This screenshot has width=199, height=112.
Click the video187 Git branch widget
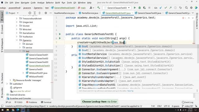click(187, 106)
